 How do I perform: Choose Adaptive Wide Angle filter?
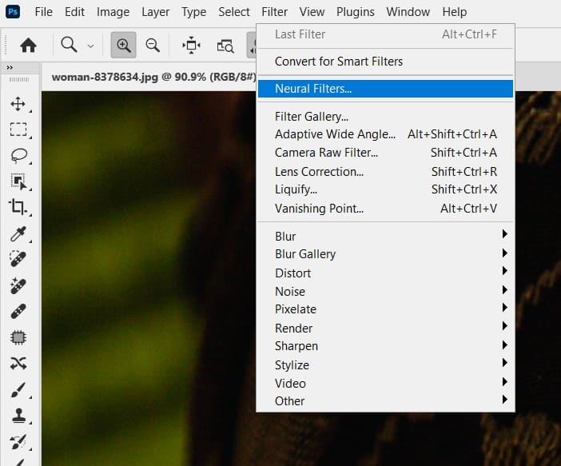(385, 134)
